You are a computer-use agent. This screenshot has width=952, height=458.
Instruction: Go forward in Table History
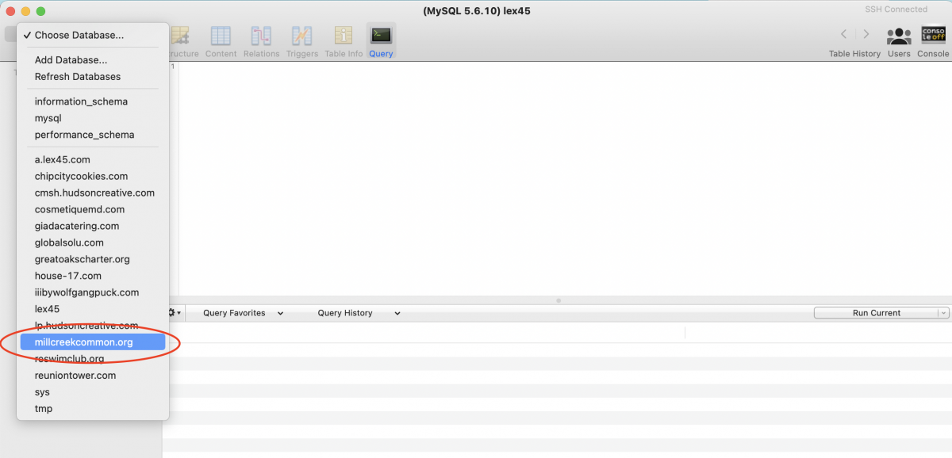click(x=866, y=34)
